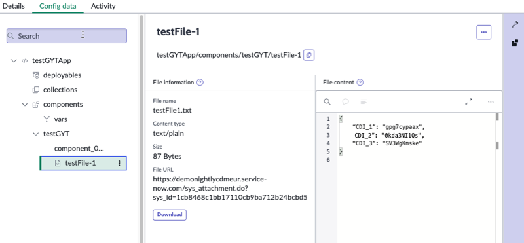
Task: Select deployables in the tree
Action: click(62, 75)
